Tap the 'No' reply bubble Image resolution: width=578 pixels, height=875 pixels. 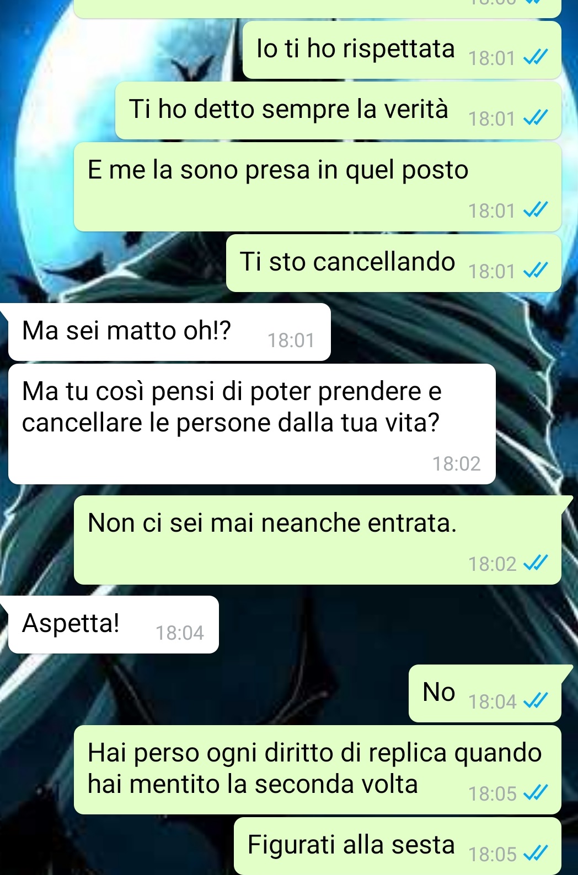[x=485, y=693]
